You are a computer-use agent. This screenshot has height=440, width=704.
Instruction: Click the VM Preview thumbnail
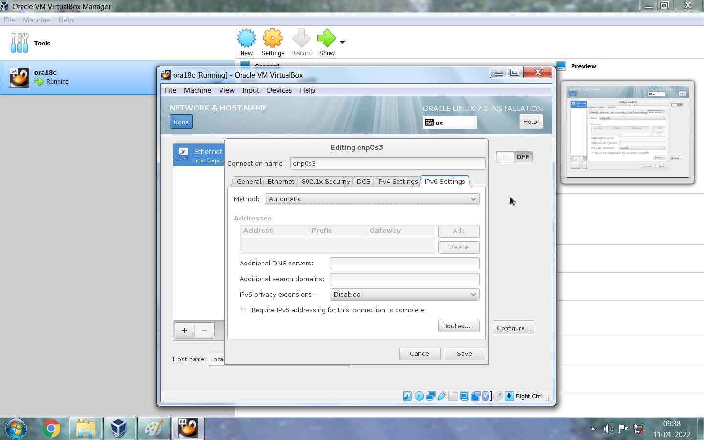coord(628,132)
